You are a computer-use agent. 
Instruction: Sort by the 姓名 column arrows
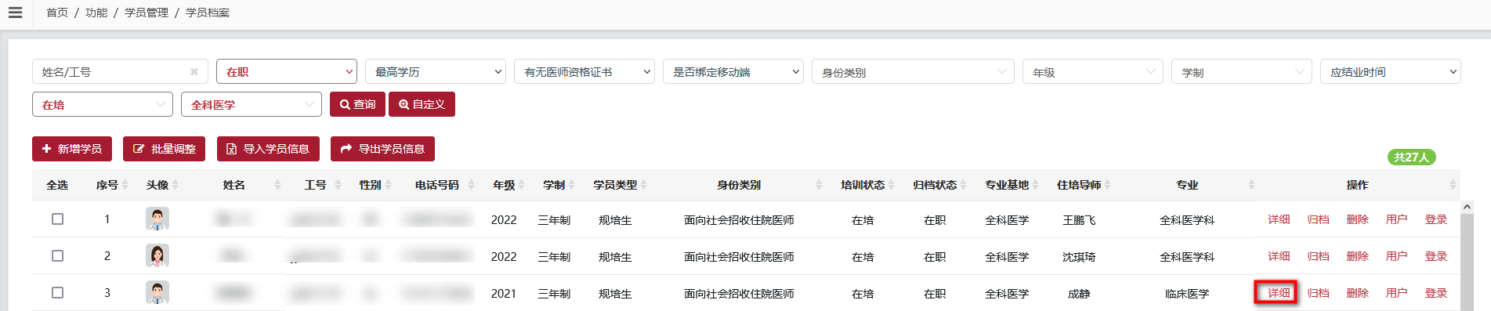tap(277, 185)
